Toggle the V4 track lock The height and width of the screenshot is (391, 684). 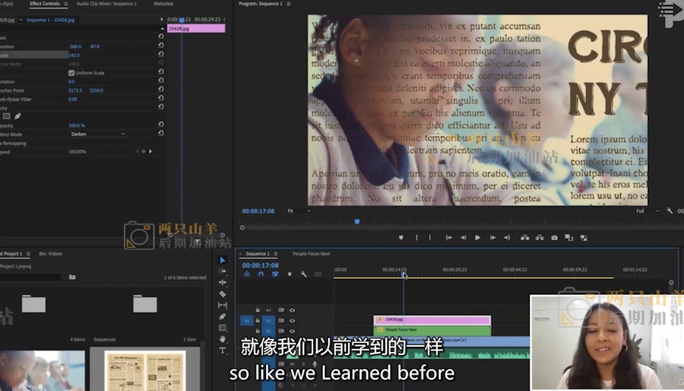click(x=258, y=310)
